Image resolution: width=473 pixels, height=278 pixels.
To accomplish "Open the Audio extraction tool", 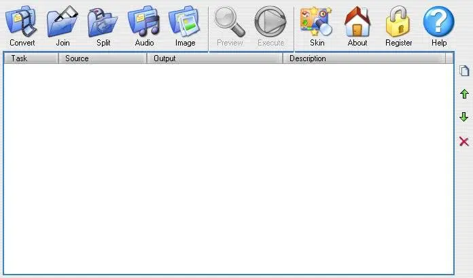I will point(144,26).
